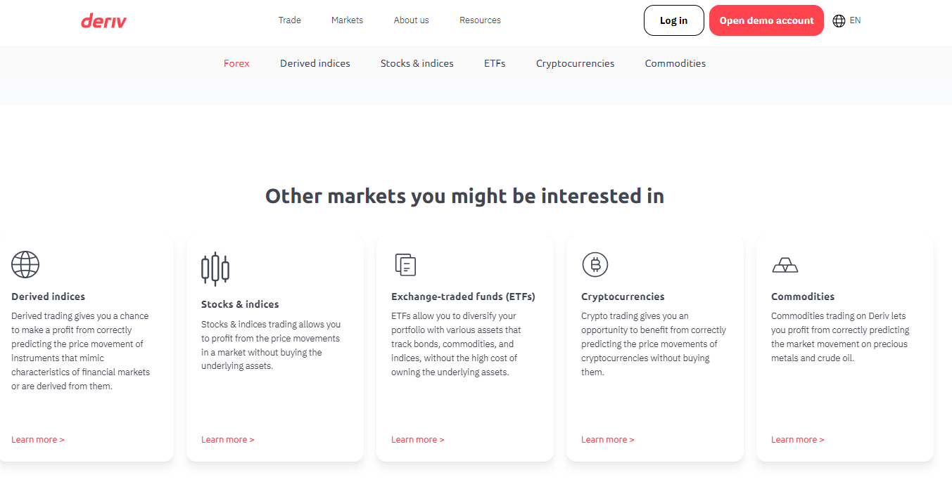Click the Stocks & indices candlestick icon
This screenshot has height=482, width=952.
click(215, 268)
